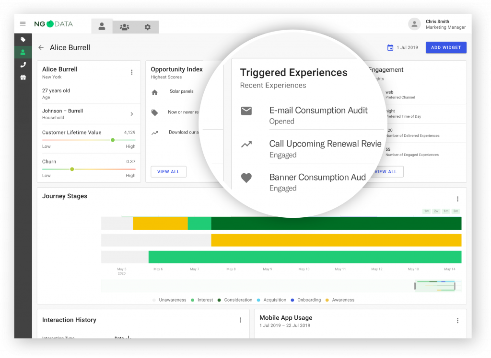Click heart icon for Banner Consumption
The width and height of the screenshot is (491, 358).
pyautogui.click(x=246, y=178)
